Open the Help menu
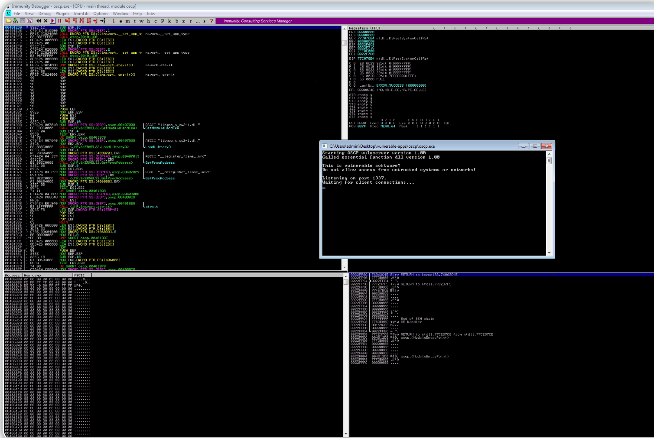The height and width of the screenshot is (438, 654). [x=137, y=13]
